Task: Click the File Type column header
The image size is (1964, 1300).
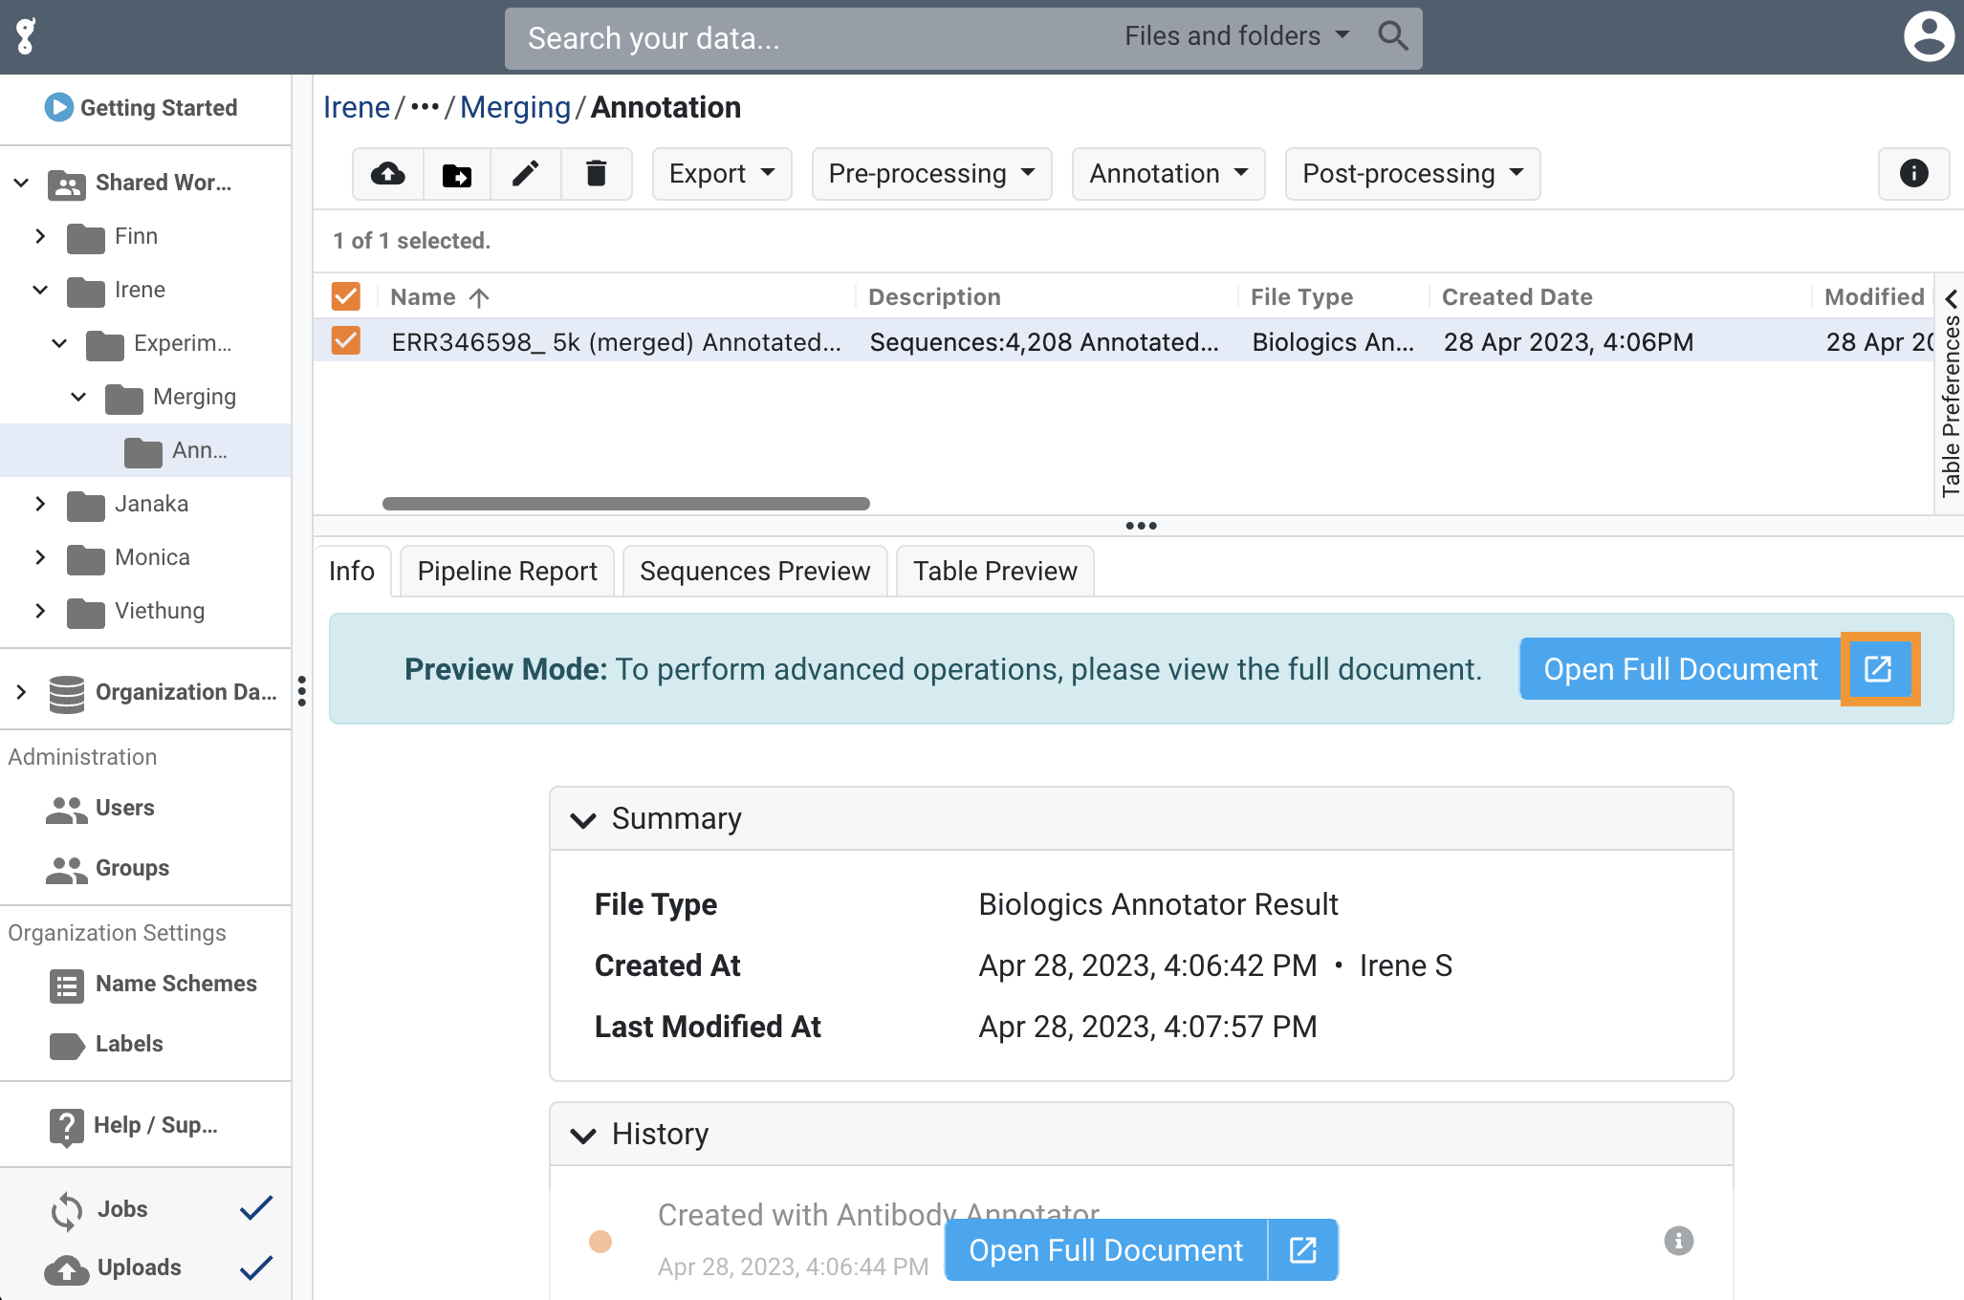Action: click(x=1301, y=297)
